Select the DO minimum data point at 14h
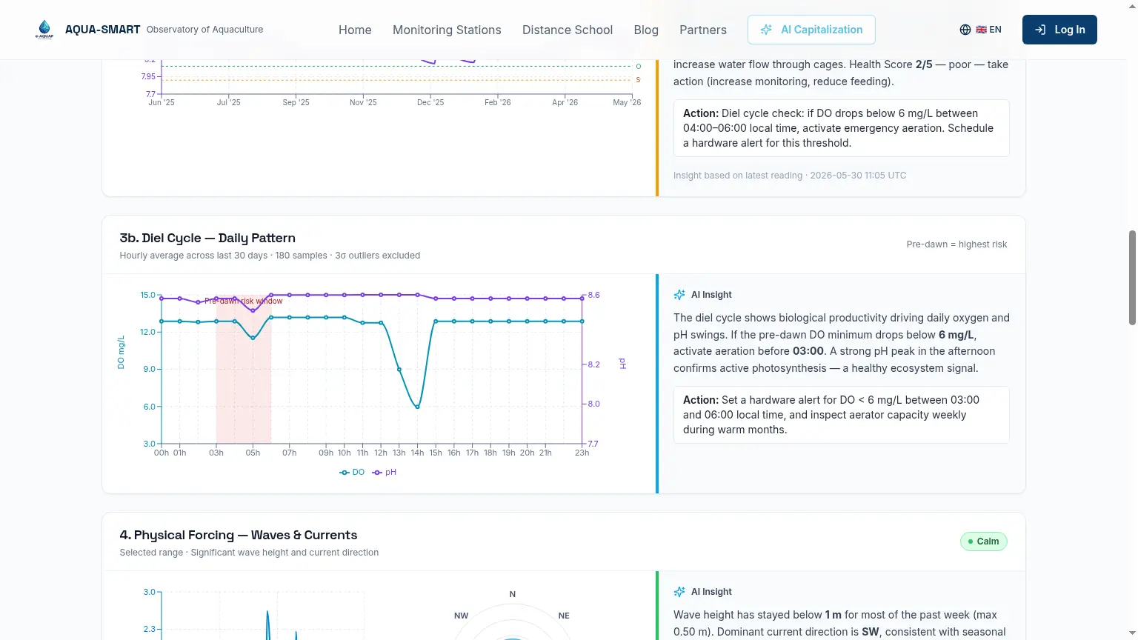The image size is (1138, 640). 418,407
